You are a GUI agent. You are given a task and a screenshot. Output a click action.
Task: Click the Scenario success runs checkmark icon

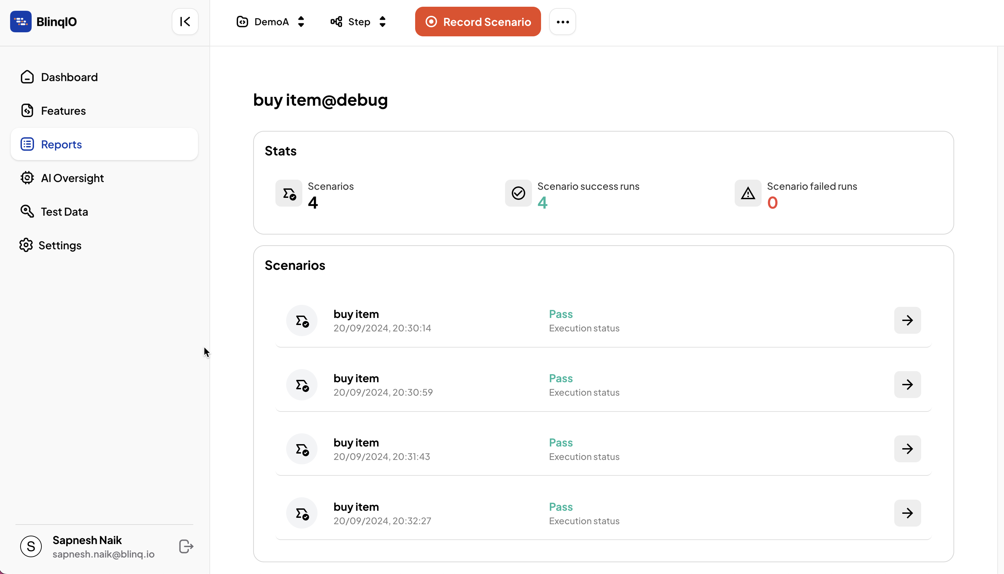(518, 193)
